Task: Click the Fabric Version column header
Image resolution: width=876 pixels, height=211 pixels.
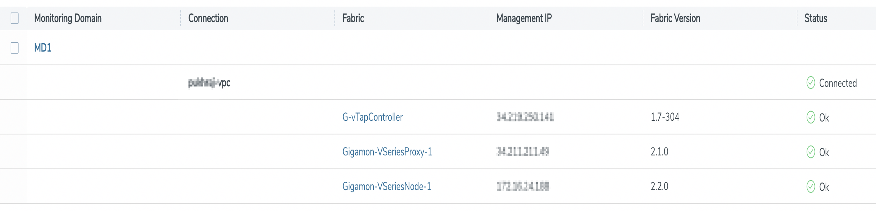Action: pos(675,18)
